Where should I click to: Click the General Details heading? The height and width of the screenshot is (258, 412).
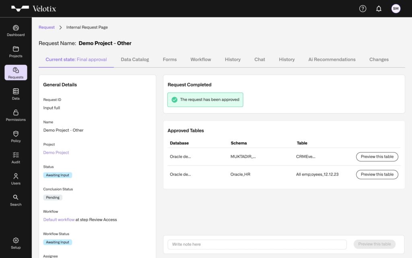[x=60, y=85]
